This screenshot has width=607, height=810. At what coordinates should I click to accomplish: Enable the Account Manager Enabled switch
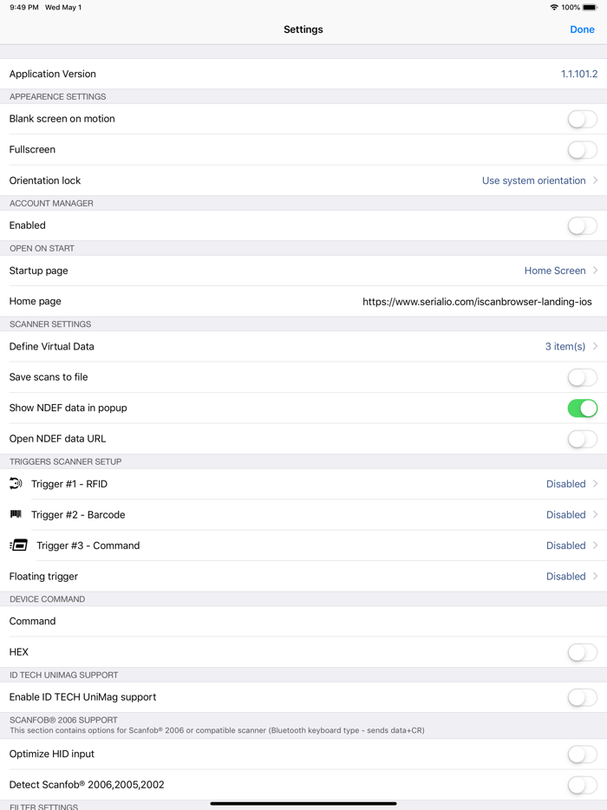(582, 225)
